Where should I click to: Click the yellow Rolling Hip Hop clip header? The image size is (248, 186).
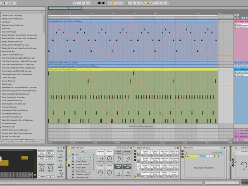[133, 69]
